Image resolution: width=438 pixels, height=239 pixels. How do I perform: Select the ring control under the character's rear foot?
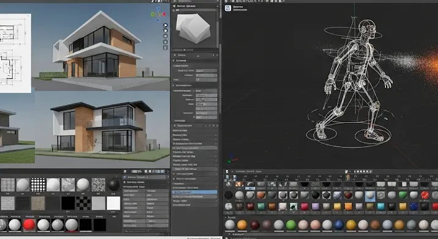click(321, 134)
